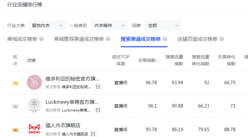Viewport: 248px width, 137px height.
Task: Click 直播间 in 维多利亚的秘密 row
Action: tap(121, 83)
